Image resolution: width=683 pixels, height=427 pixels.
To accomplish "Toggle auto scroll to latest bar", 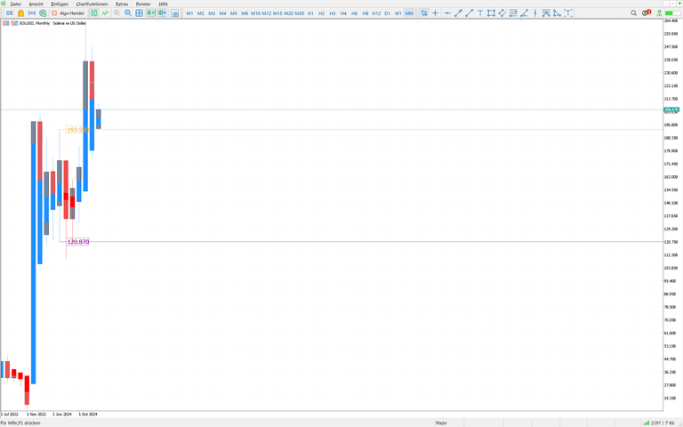I will click(x=150, y=13).
